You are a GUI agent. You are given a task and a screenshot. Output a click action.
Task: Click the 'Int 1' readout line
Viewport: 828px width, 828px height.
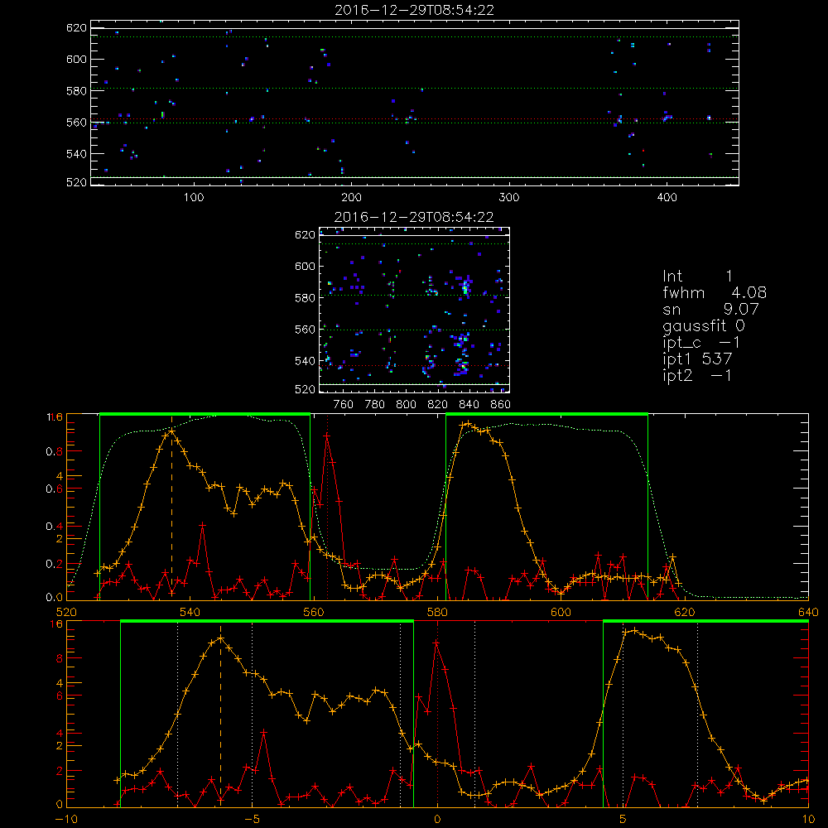pos(697,277)
